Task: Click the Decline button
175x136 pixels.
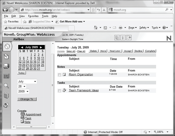Action: 138,51
